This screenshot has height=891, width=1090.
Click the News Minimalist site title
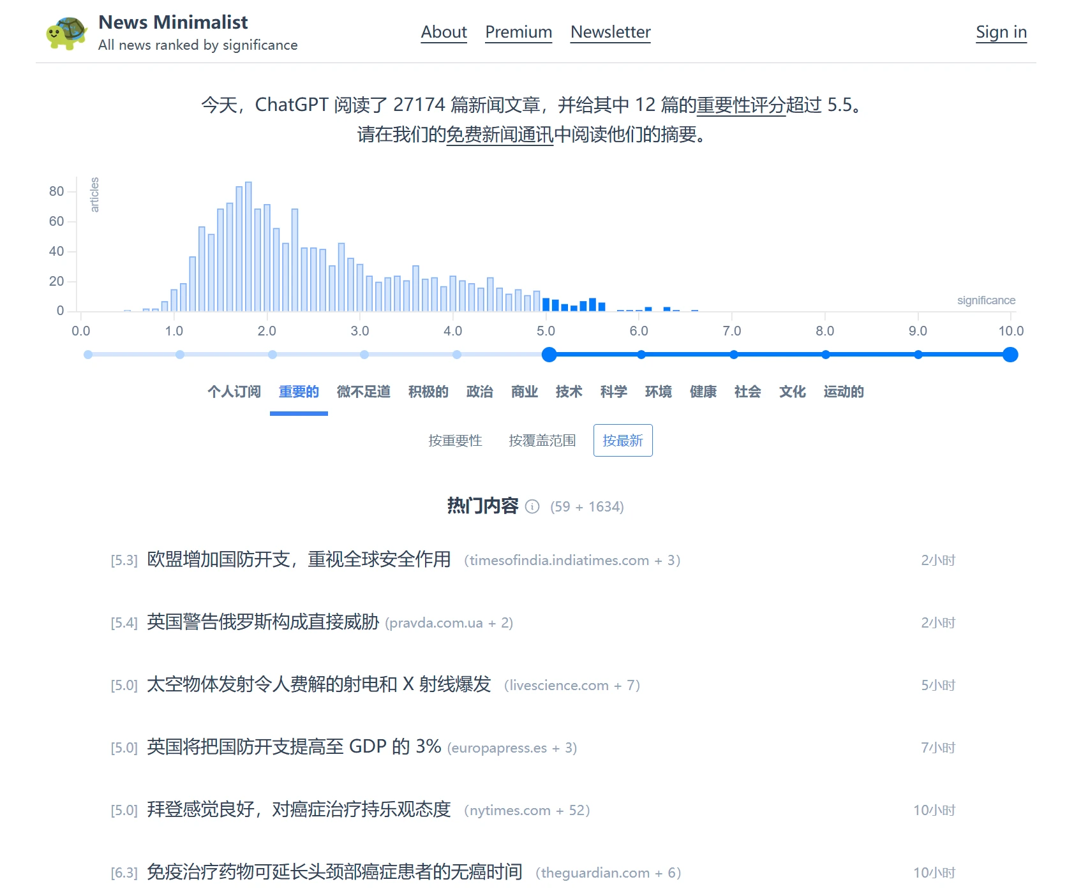tap(173, 22)
